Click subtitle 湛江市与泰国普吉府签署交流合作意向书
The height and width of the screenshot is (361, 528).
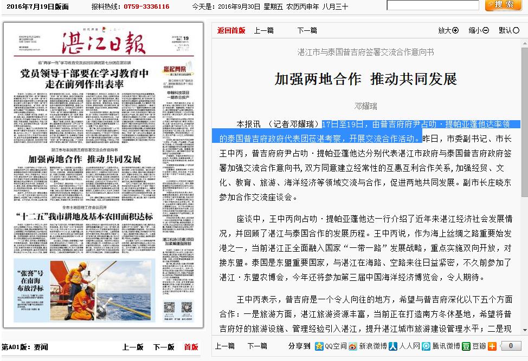(366, 52)
